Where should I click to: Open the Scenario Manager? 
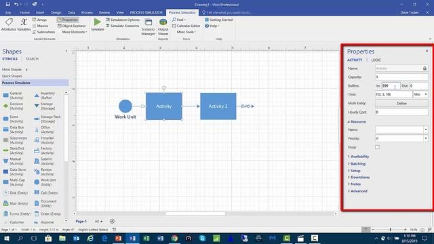(x=148, y=27)
